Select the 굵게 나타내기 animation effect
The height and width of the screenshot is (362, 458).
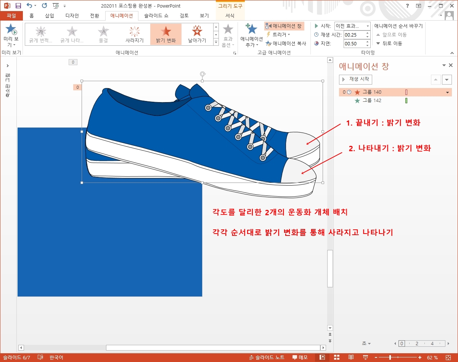72,34
